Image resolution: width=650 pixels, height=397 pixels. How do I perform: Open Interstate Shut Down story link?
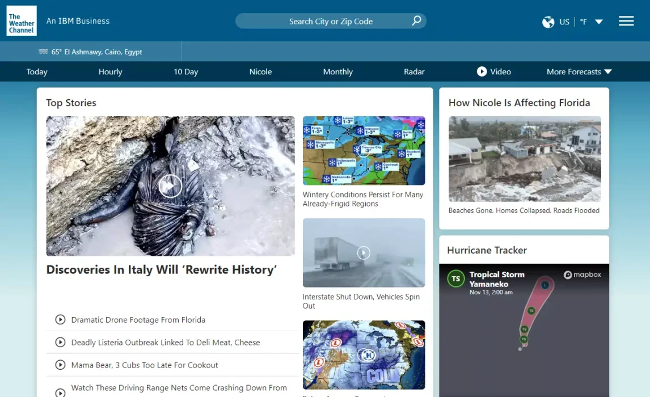(x=361, y=301)
